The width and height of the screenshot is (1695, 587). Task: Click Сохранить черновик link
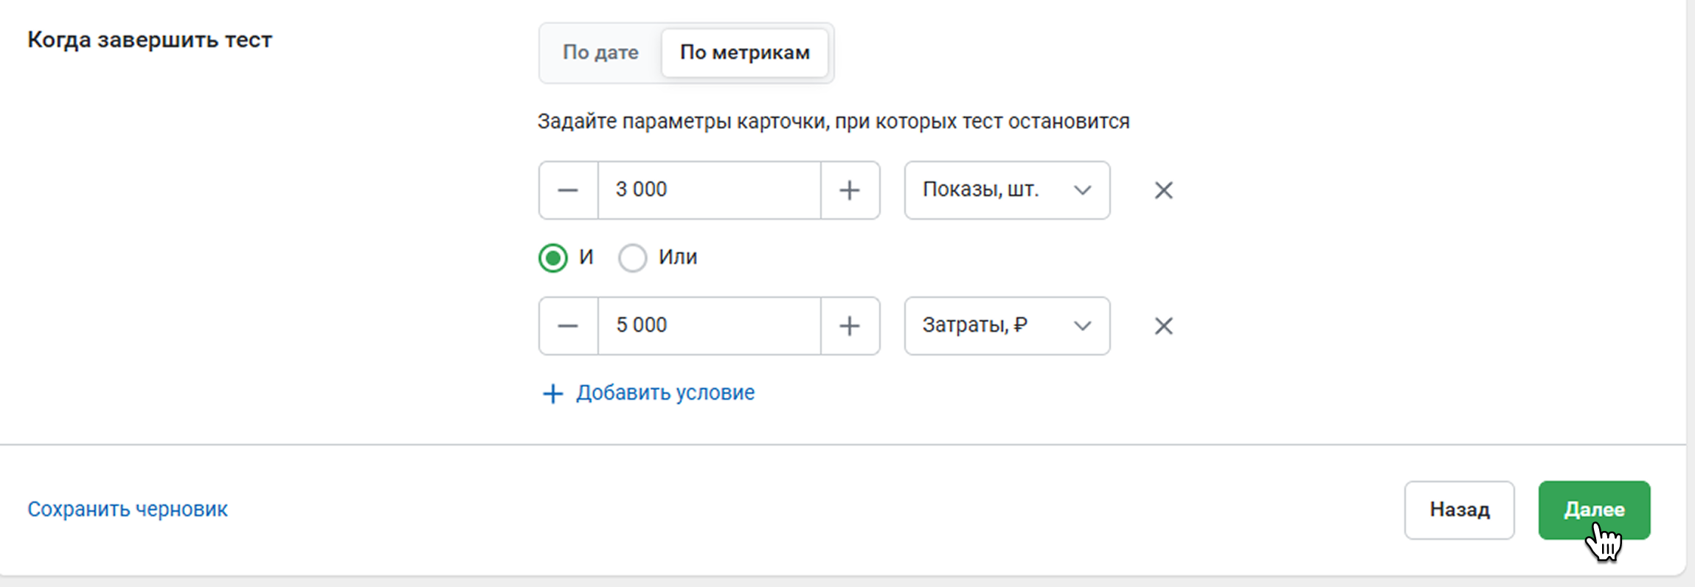point(128,510)
